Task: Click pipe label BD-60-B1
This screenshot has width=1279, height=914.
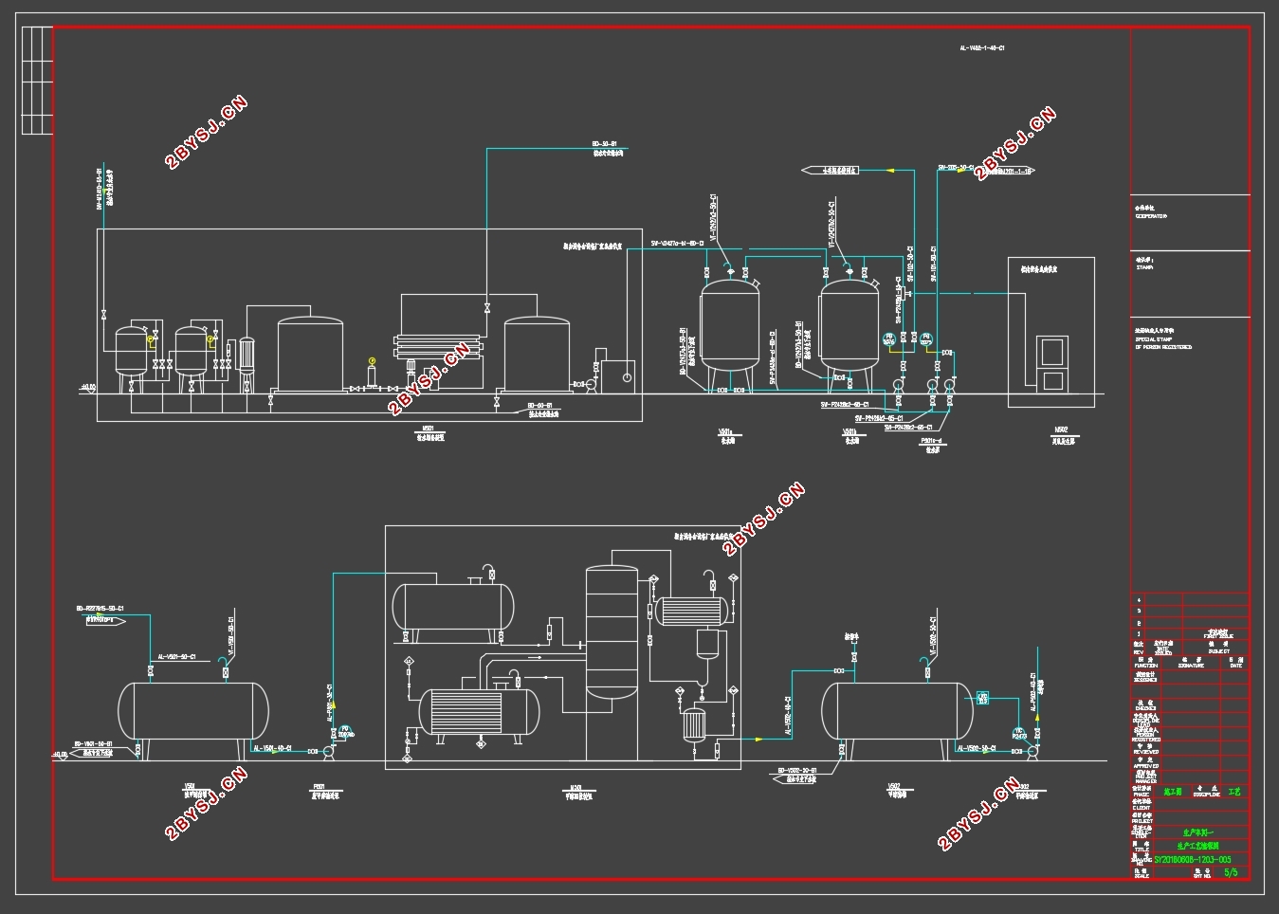Action: (x=541, y=407)
